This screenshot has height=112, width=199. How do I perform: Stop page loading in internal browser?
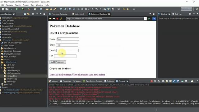[x=57, y=19]
